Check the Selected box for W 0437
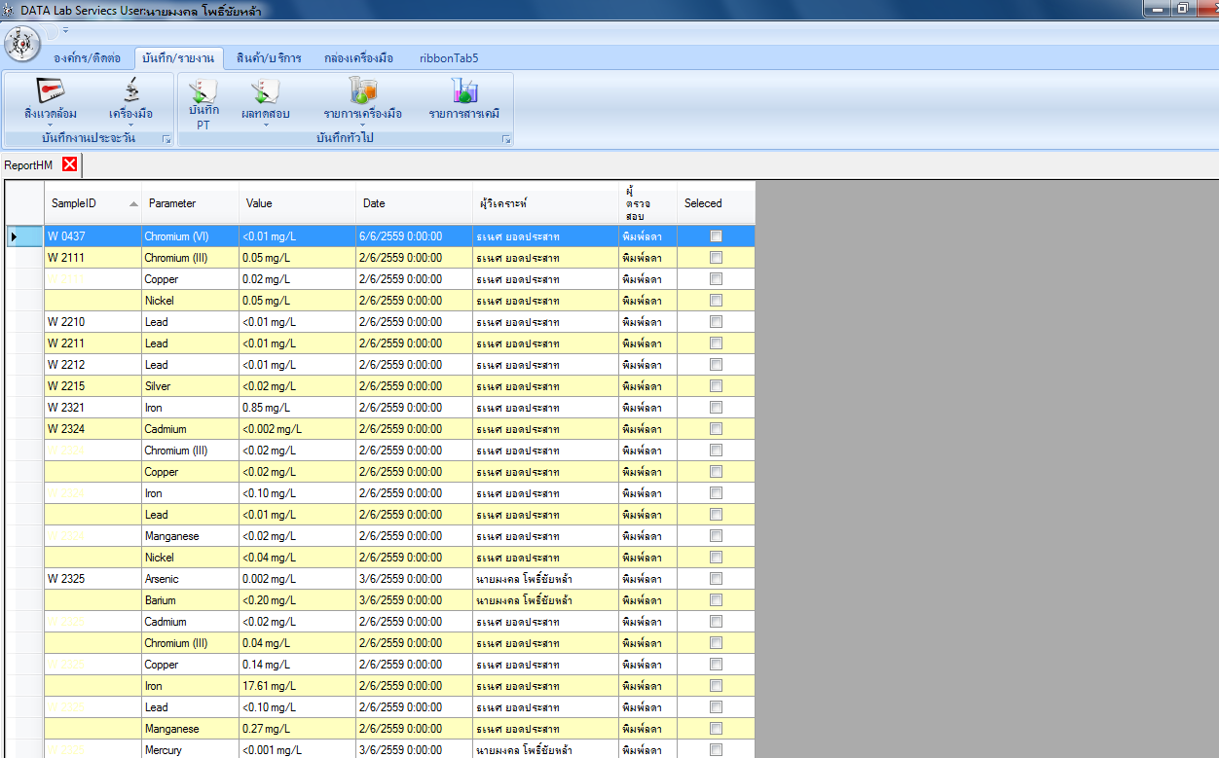1219x758 pixels. [x=716, y=236]
